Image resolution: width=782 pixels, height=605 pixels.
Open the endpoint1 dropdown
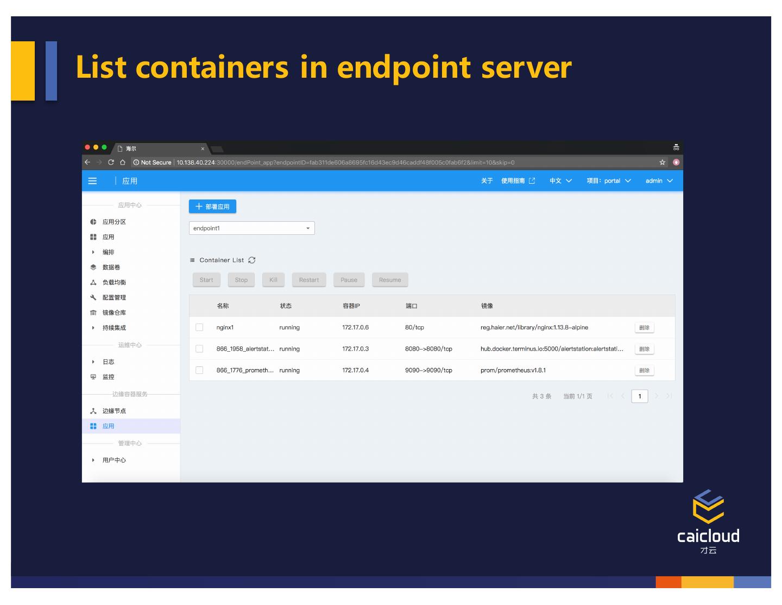tap(252, 228)
